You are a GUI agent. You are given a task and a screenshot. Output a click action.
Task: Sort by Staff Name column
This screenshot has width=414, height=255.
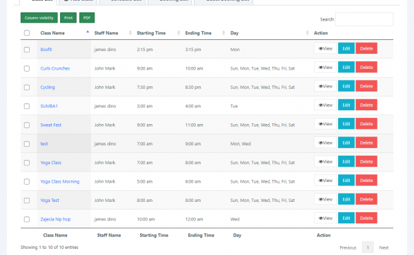pyautogui.click(x=112, y=33)
